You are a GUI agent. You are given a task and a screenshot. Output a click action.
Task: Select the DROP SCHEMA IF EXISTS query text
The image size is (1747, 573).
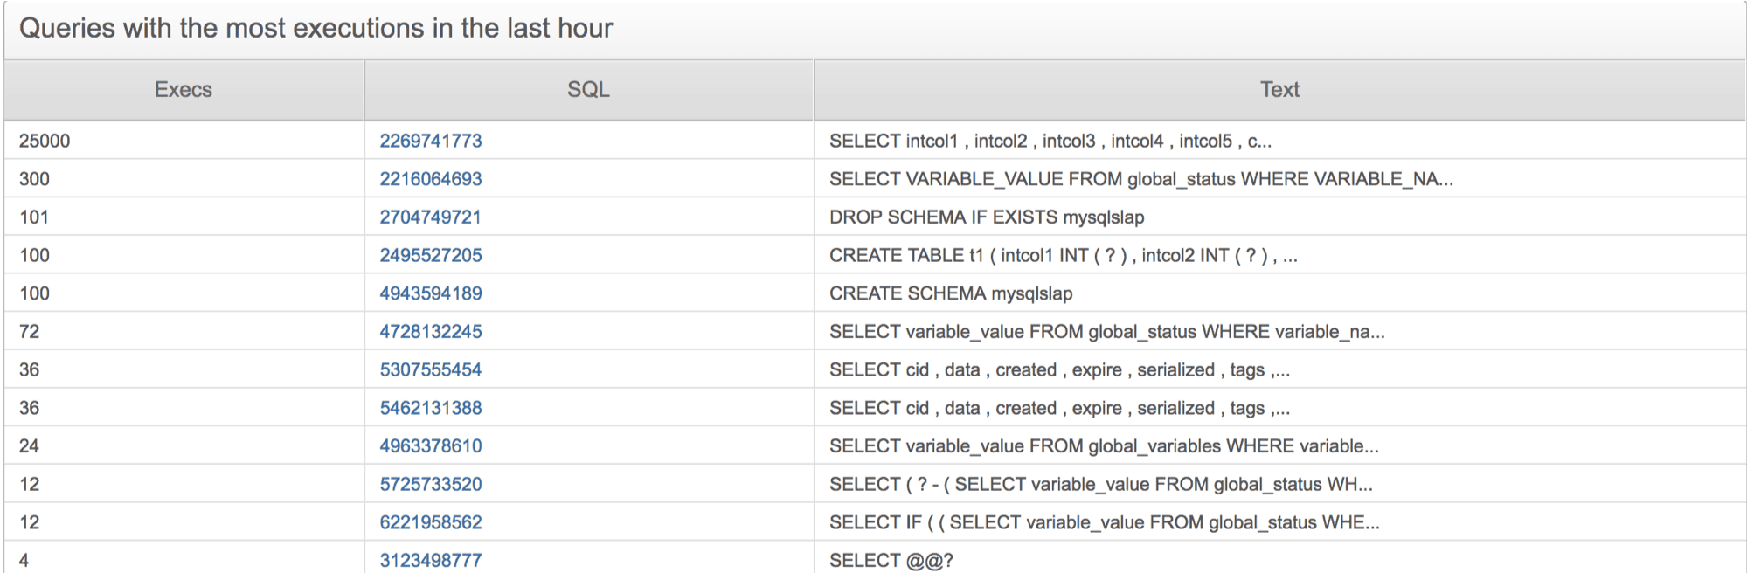pos(986,217)
